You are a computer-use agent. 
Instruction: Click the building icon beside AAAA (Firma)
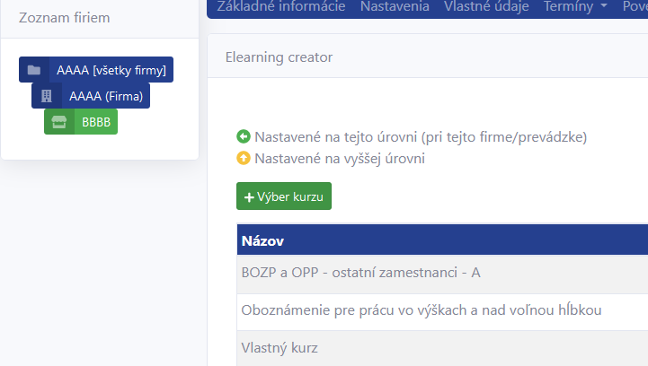coord(47,96)
